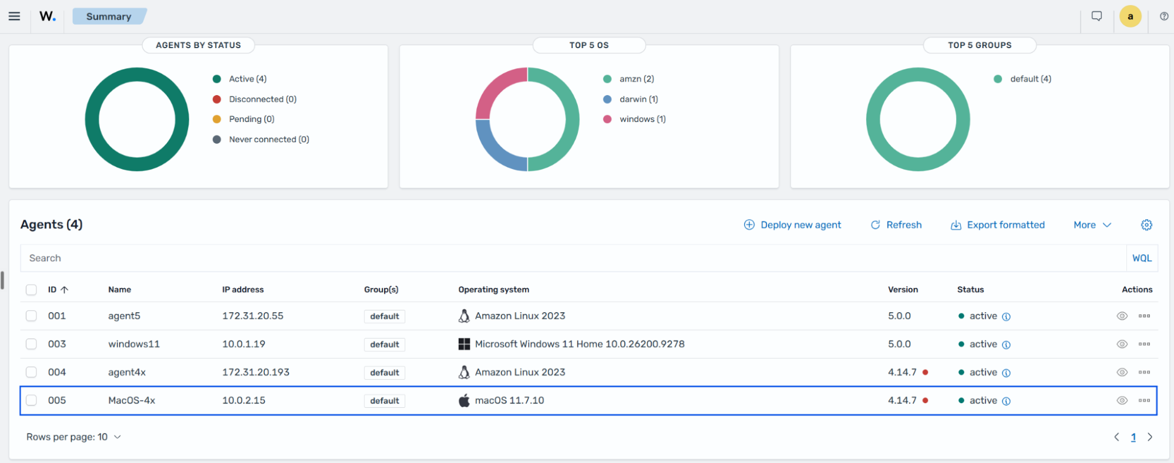Refresh the agents list

click(x=896, y=225)
